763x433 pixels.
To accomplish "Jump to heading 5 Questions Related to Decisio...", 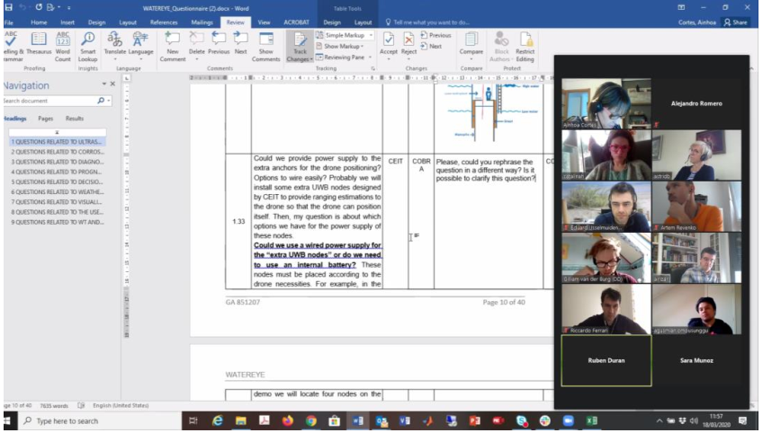I will click(58, 182).
